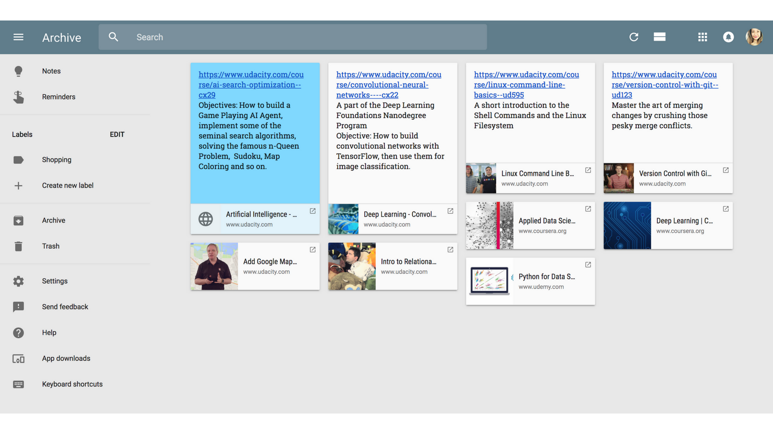Open Settings in the sidebar

(55, 281)
